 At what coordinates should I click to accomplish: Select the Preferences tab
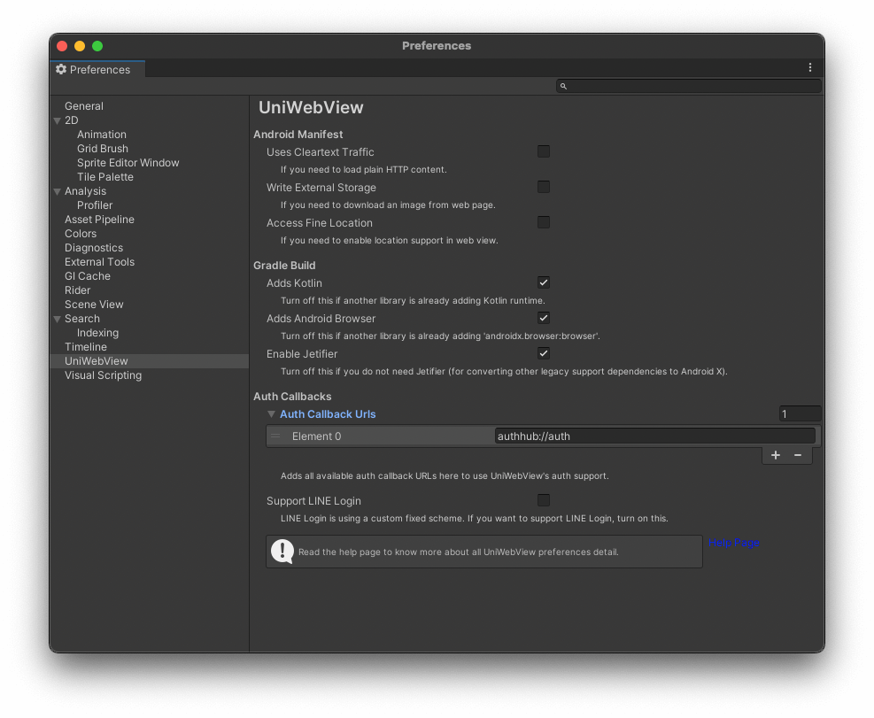[94, 69]
